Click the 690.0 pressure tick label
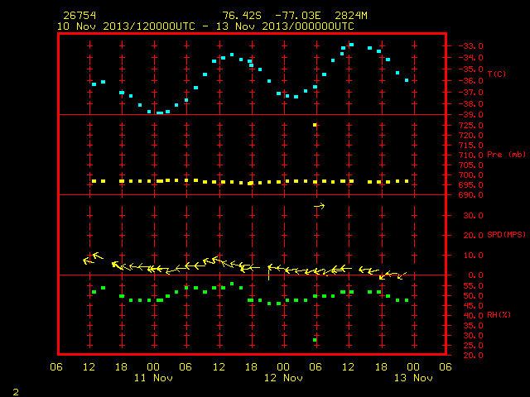The height and width of the screenshot is (397, 530). pyautogui.click(x=470, y=195)
